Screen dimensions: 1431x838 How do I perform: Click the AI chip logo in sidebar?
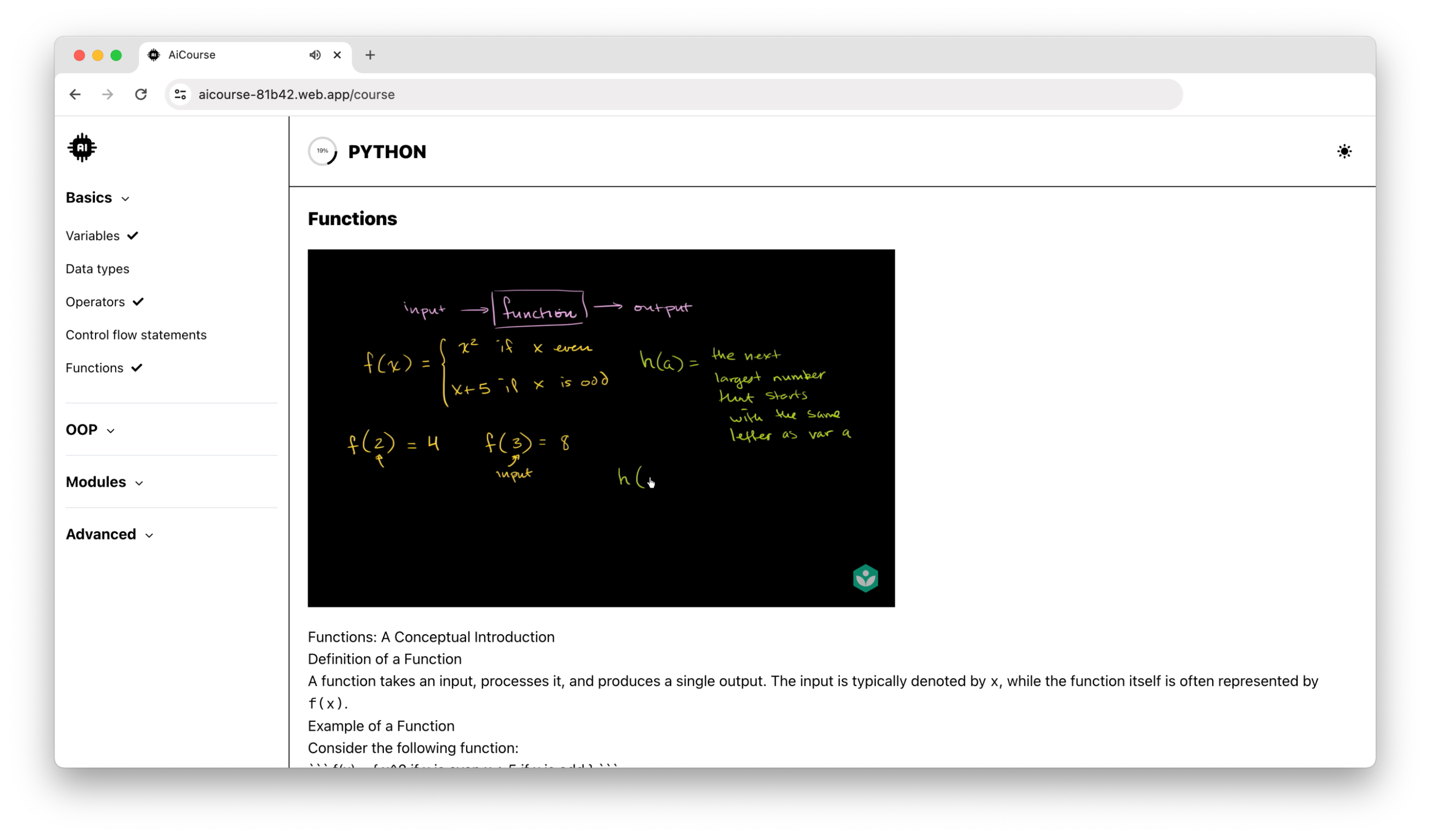point(82,148)
